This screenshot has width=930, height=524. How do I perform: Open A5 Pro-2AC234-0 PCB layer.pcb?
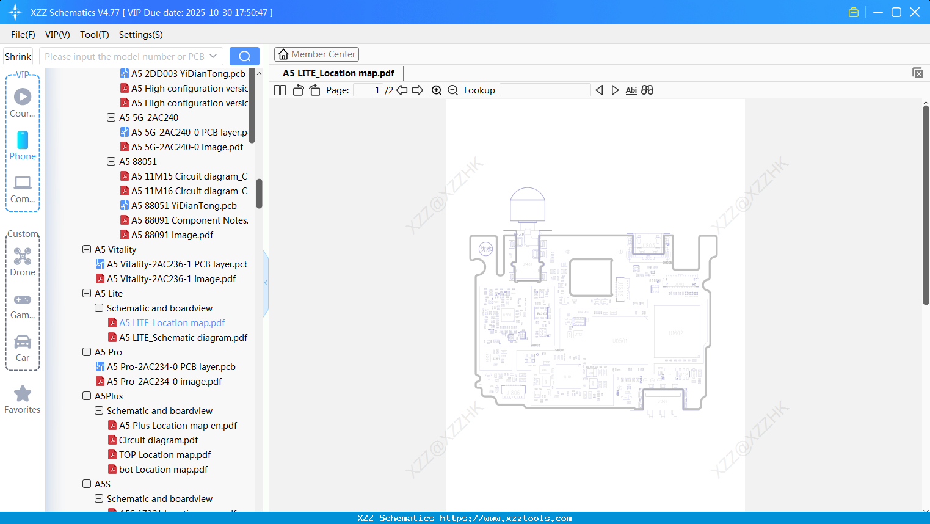(x=165, y=367)
